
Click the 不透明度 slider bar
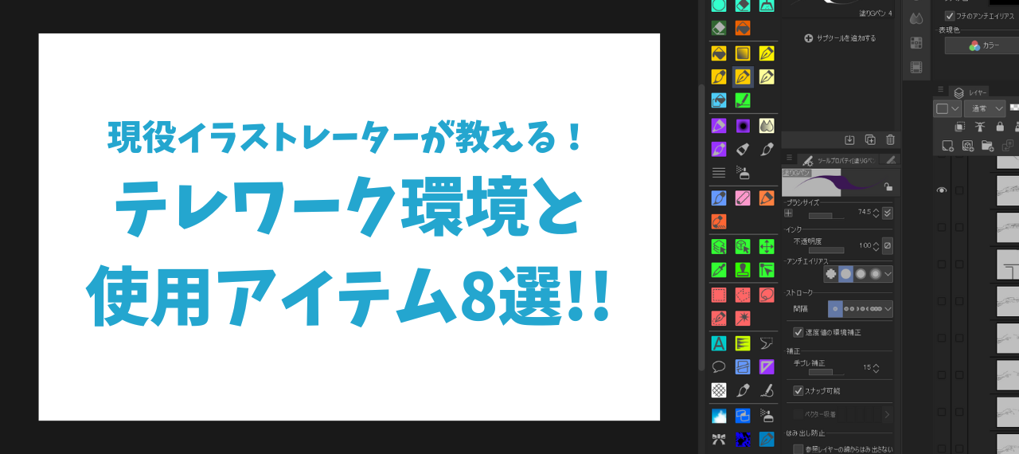pyautogui.click(x=826, y=249)
